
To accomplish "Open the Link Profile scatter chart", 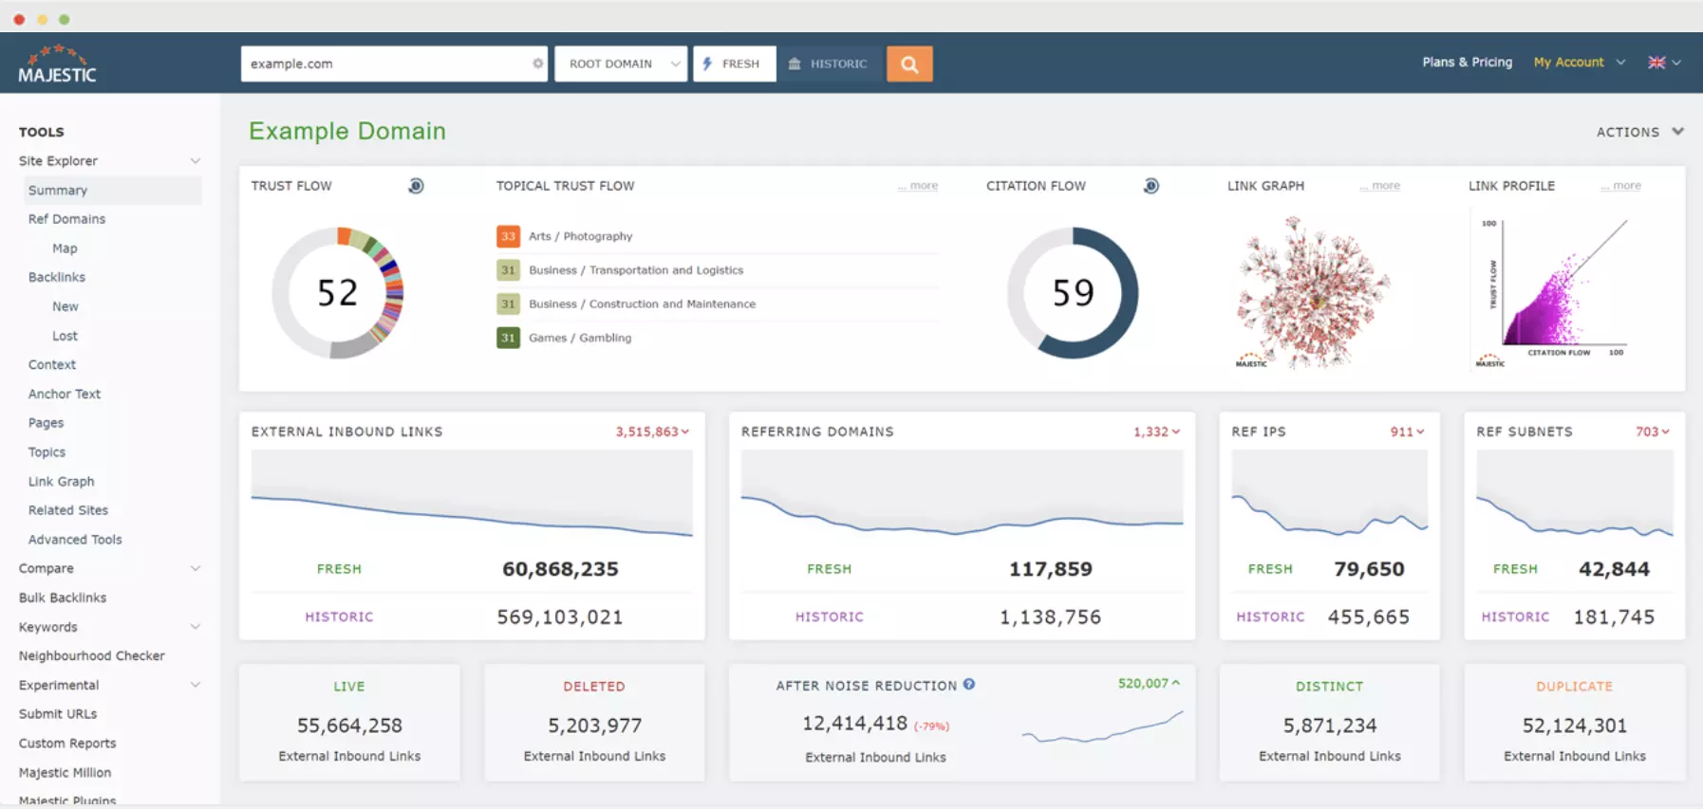I will pyautogui.click(x=1552, y=291).
